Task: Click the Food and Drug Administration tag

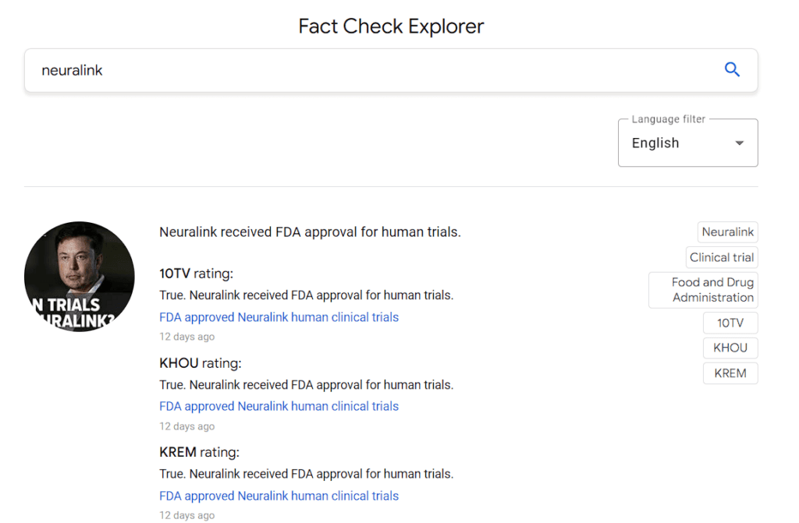Action: coord(702,289)
